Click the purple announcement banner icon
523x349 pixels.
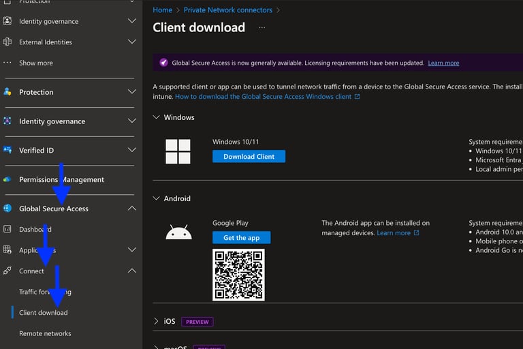click(163, 63)
